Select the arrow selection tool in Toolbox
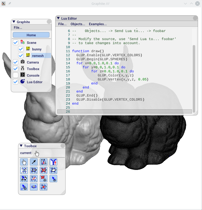 (x=34, y=162)
